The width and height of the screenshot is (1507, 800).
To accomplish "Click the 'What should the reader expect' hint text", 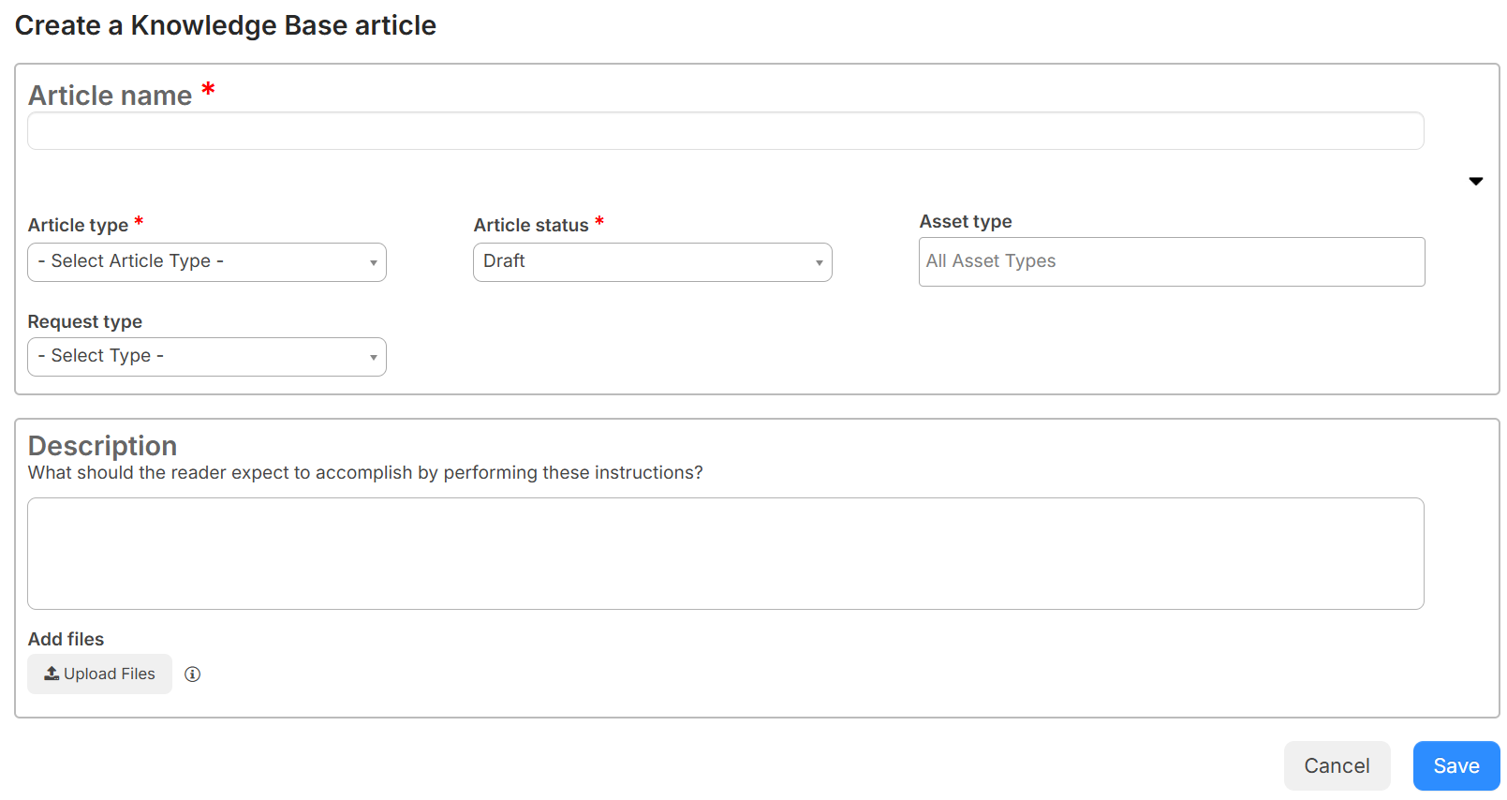I will click(x=365, y=473).
